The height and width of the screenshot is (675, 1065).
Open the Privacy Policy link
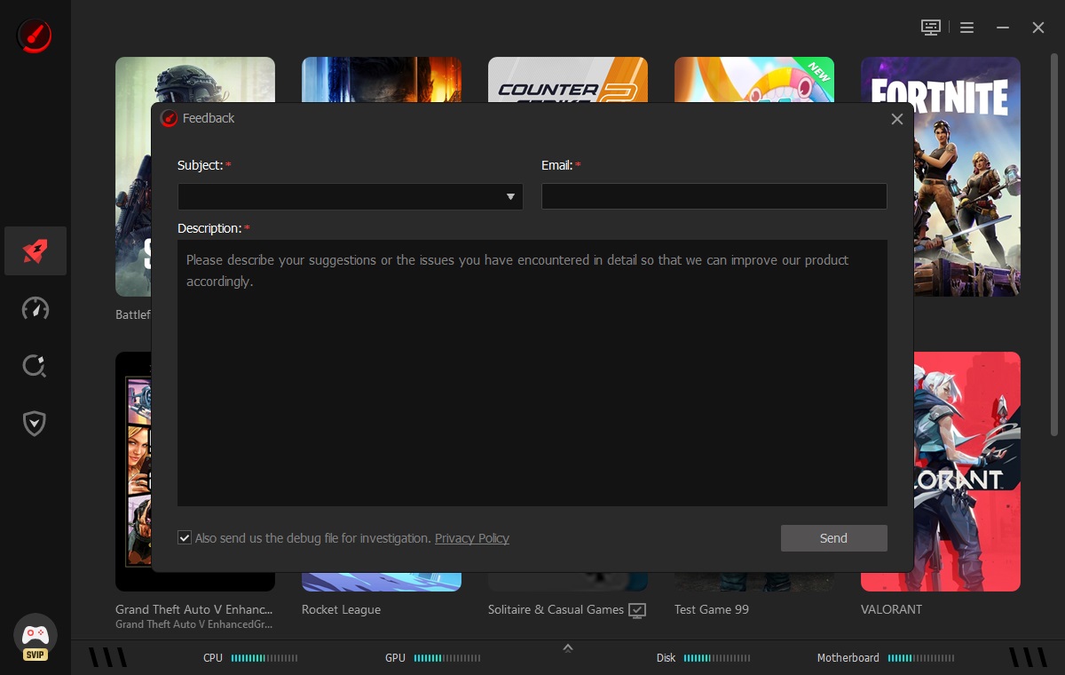472,538
